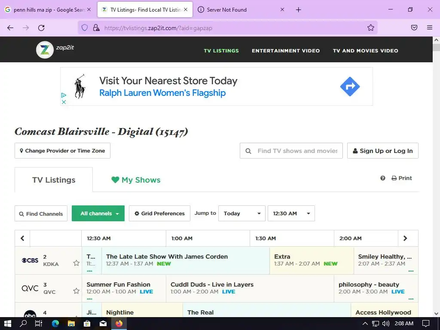
Task: Open The Real listing
Action: point(266,310)
